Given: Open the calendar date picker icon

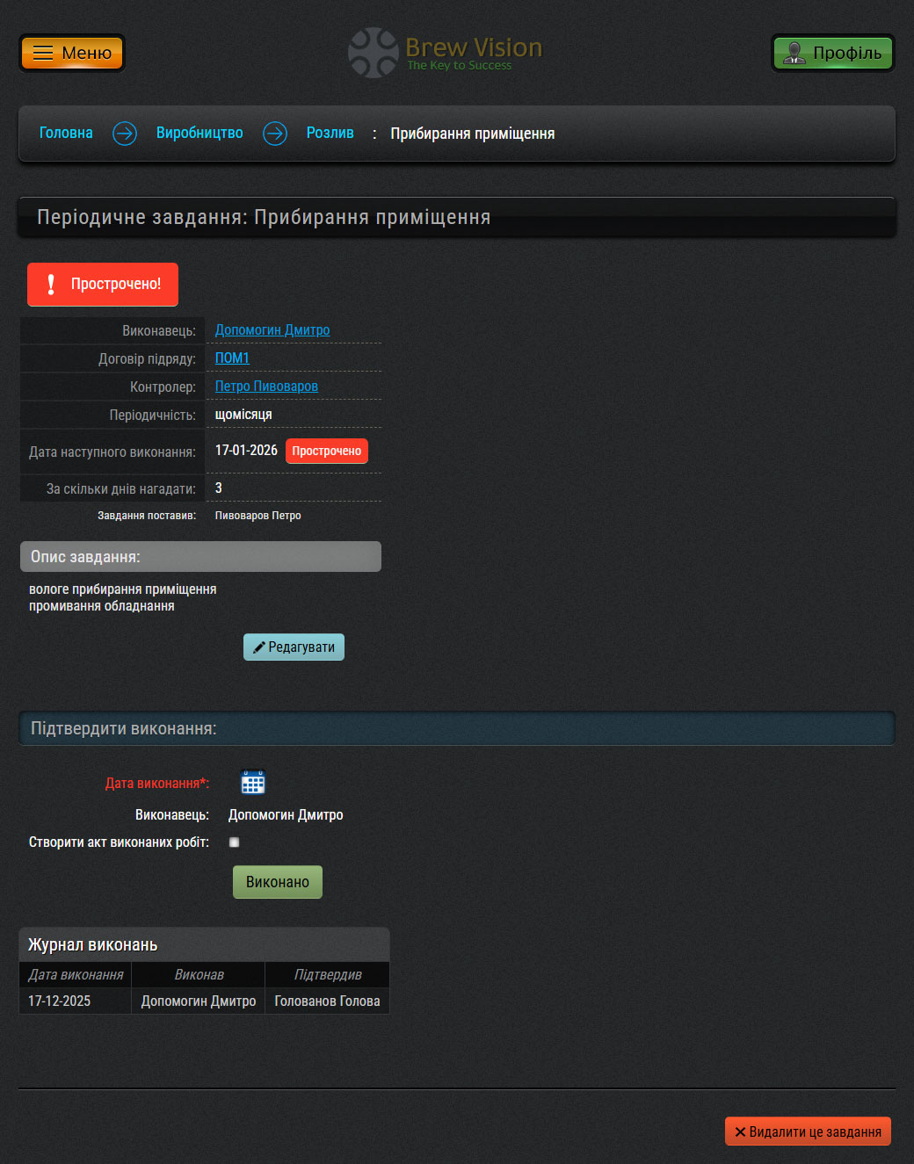Looking at the screenshot, I should [x=253, y=782].
